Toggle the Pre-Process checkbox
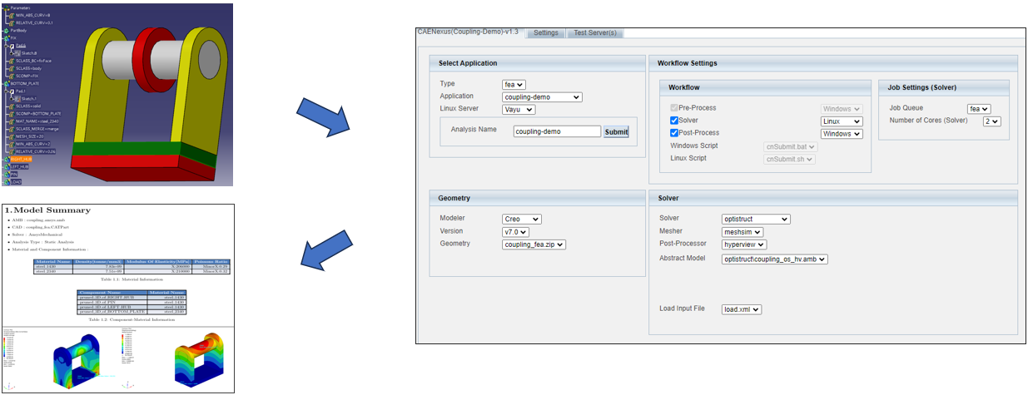Viewport: 1028px width, 395px height. [x=674, y=108]
